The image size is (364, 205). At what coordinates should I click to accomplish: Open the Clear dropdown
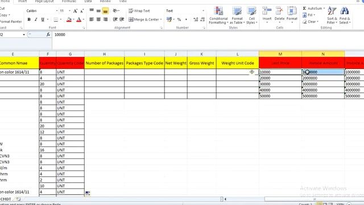pyautogui.click(x=311, y=22)
